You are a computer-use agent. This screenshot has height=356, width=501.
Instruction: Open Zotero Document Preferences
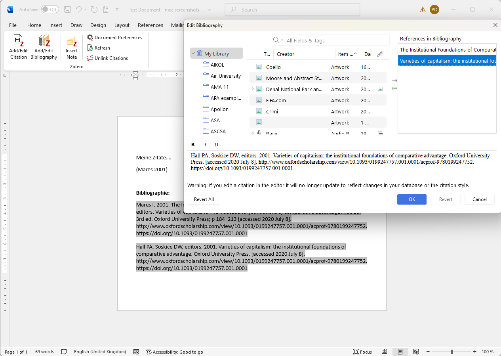(114, 38)
